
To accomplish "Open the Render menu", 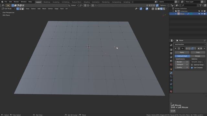I will (16, 2).
